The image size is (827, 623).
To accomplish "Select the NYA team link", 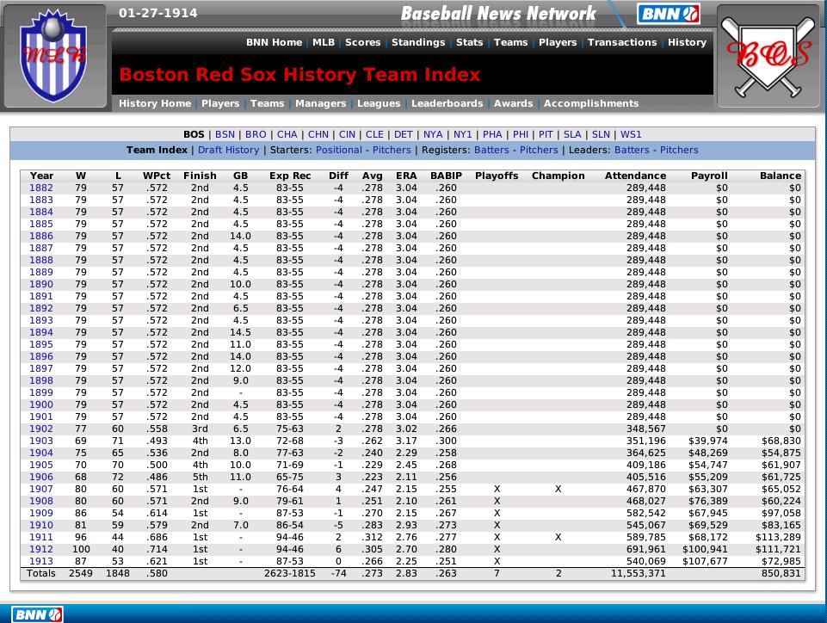I will (x=433, y=134).
